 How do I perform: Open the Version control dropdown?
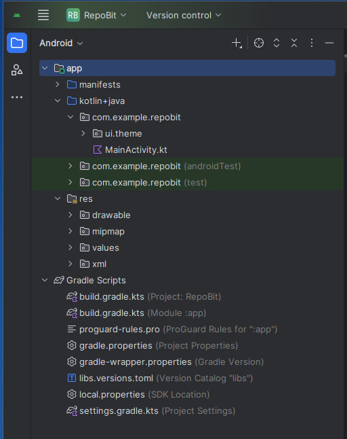point(184,15)
